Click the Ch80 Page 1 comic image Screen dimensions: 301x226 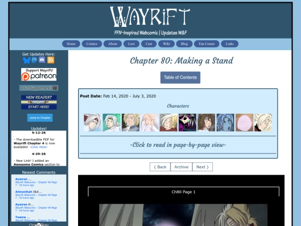[x=183, y=215]
